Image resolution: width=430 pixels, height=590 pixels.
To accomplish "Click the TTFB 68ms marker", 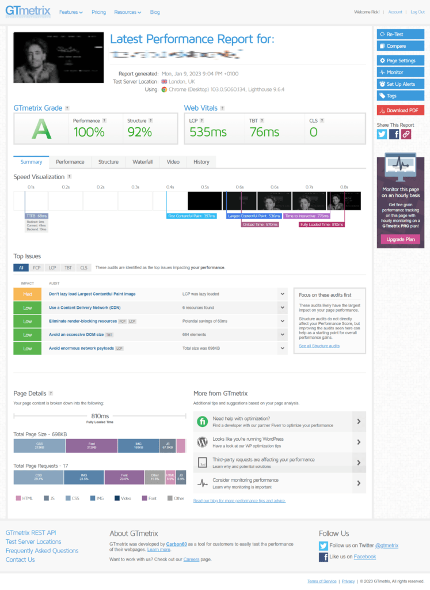I will [x=37, y=216].
